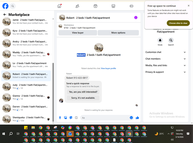Send a voice clip with microphone icon
The width and height of the screenshot is (193, 143).
coord(60,118)
